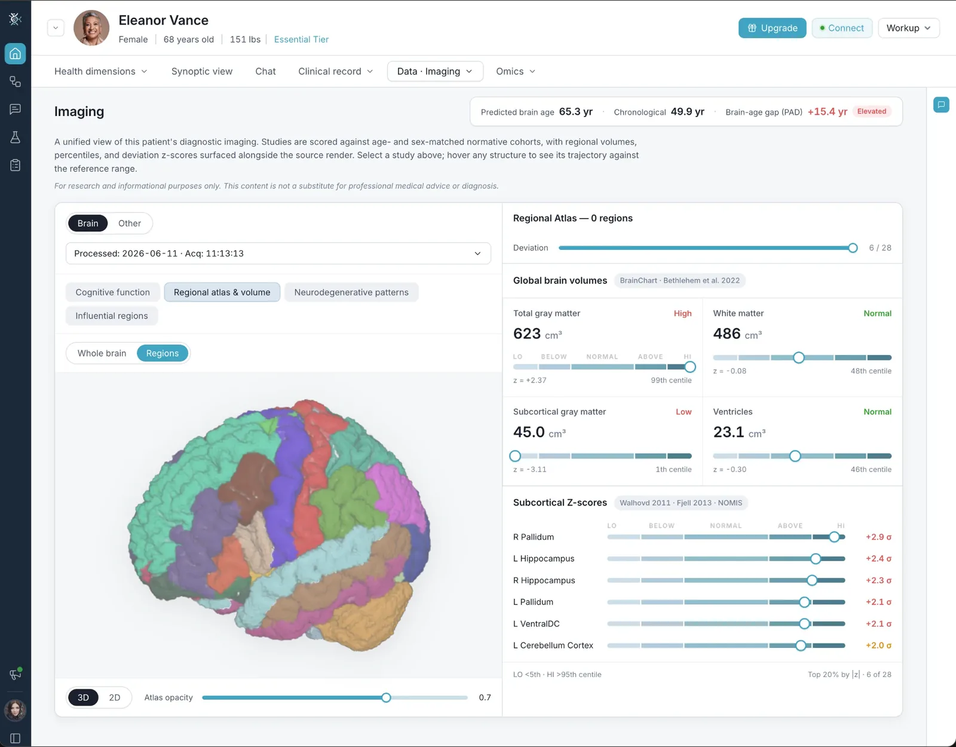This screenshot has width=956, height=747.
Task: Select Neurodegenerative patterns tab
Action: click(351, 292)
